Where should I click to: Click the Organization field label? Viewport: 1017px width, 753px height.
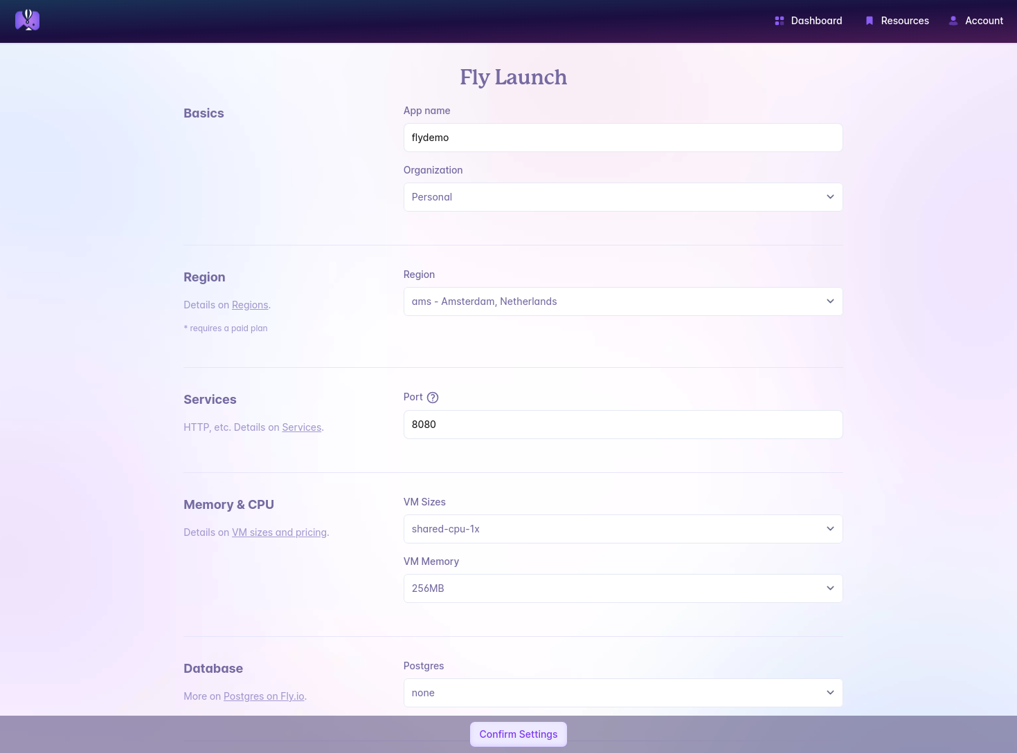click(x=433, y=170)
